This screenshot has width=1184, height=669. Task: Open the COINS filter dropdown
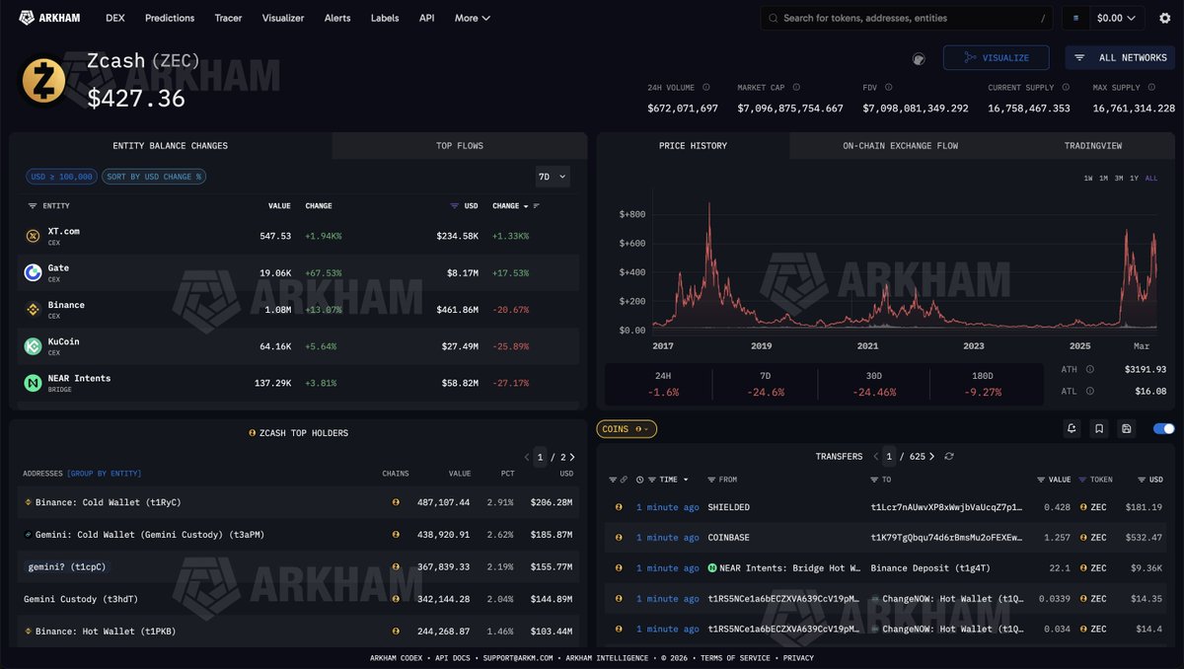click(x=627, y=429)
